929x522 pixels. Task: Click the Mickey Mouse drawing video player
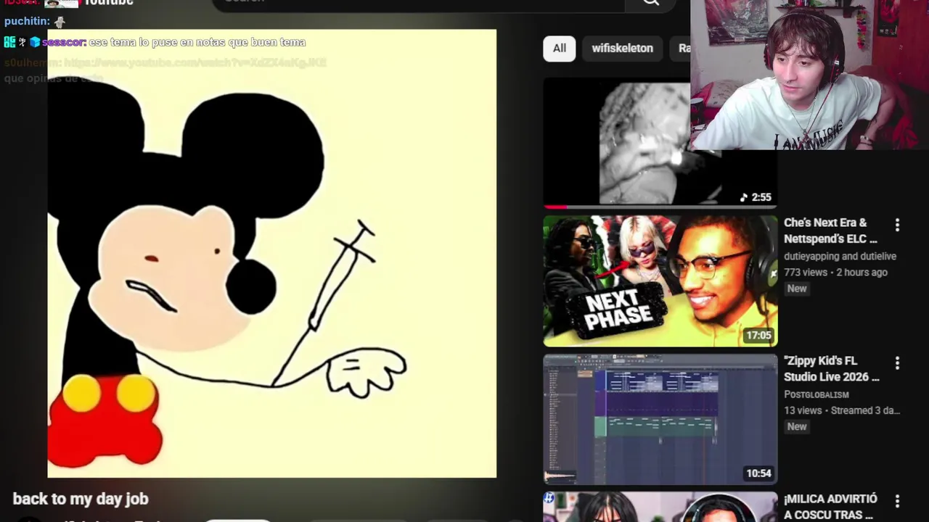click(x=272, y=254)
